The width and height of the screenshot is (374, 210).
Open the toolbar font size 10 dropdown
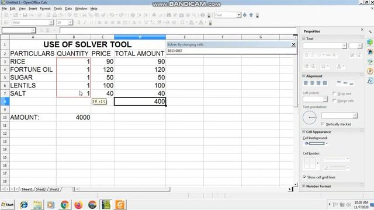pyautogui.click(x=70, y=22)
